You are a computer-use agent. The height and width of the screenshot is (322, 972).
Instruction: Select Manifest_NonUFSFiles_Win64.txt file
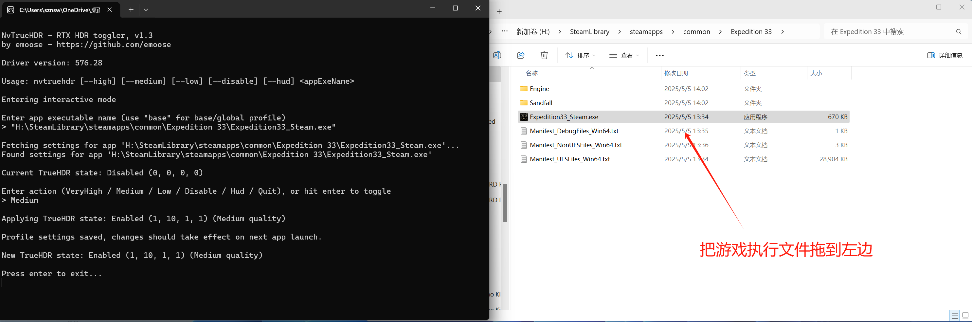click(x=684, y=145)
